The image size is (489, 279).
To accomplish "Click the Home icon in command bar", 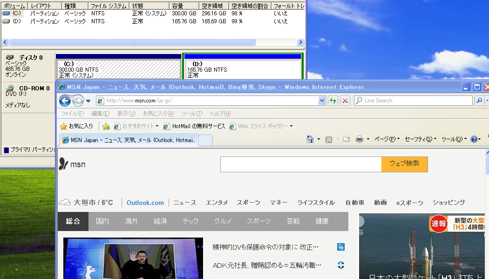I will point(310,139).
